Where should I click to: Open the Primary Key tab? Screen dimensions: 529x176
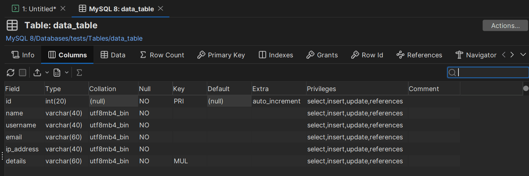221,55
